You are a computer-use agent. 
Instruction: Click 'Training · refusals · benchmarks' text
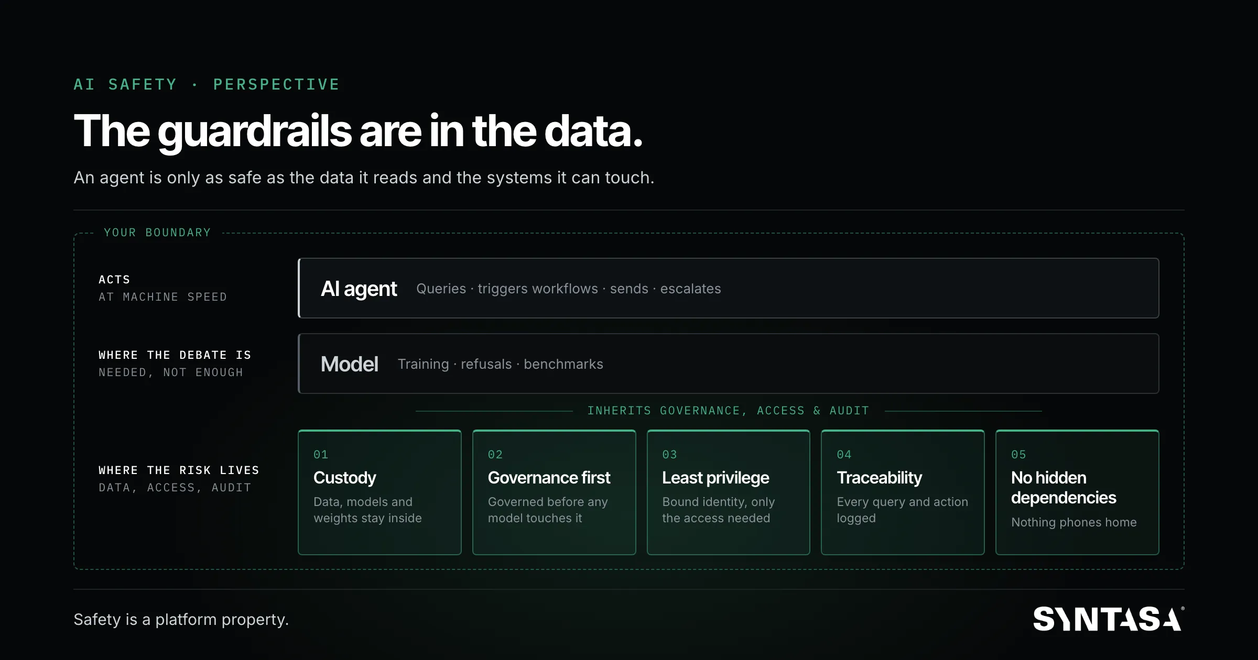pyautogui.click(x=501, y=364)
